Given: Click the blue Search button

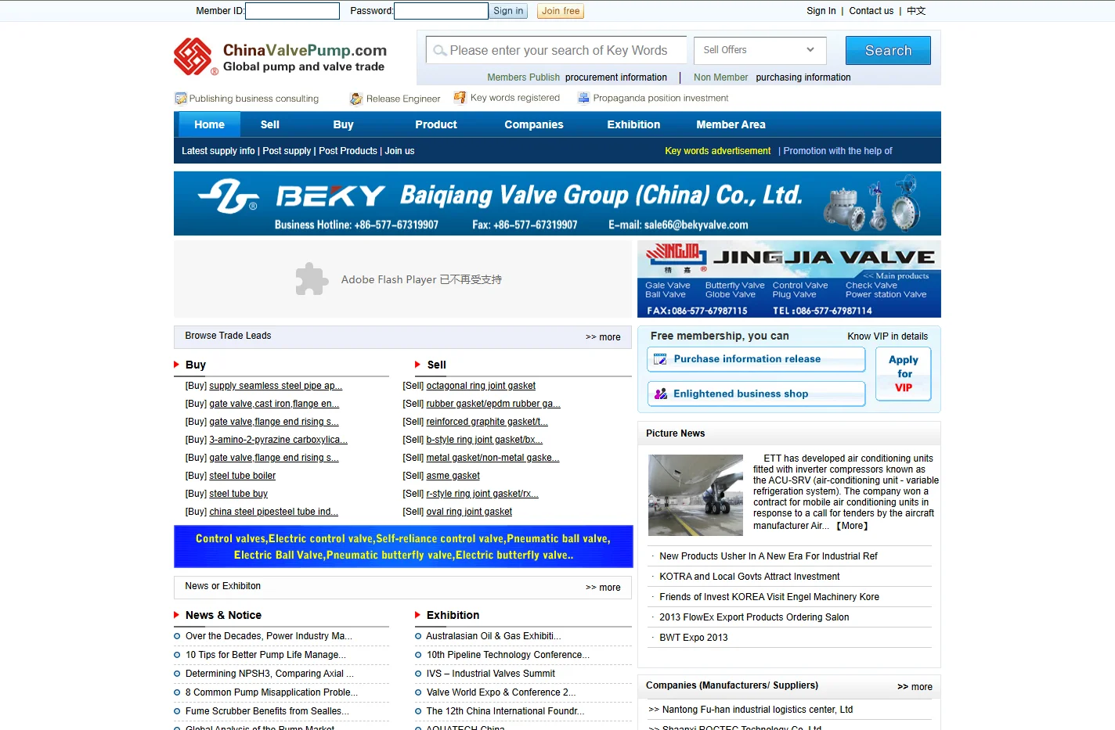Looking at the screenshot, I should (888, 50).
